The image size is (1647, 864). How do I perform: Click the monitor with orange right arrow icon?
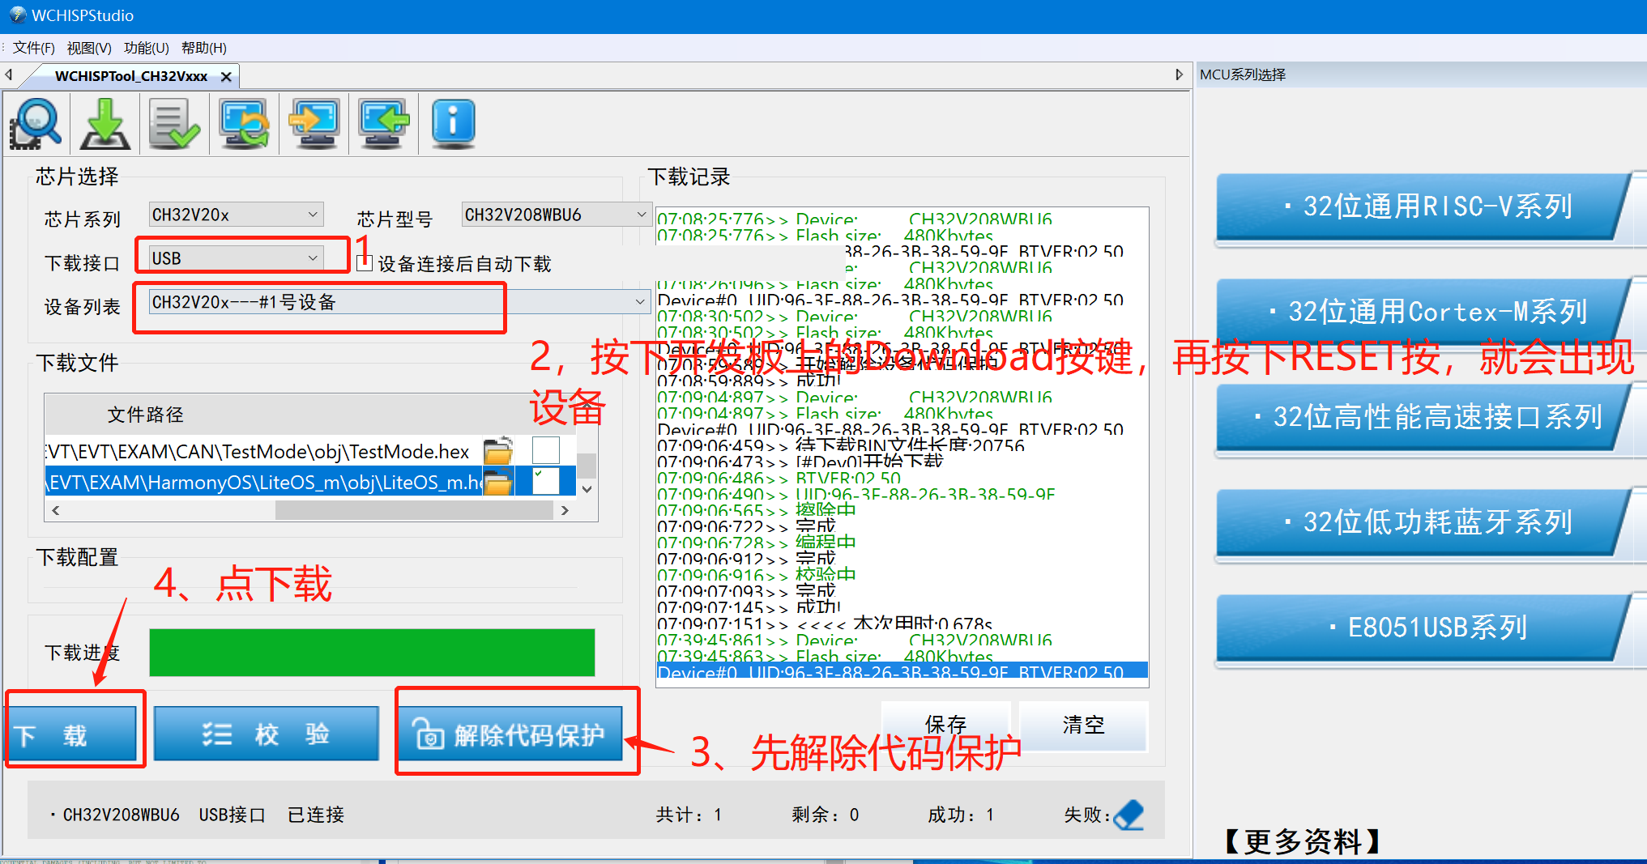tap(314, 123)
